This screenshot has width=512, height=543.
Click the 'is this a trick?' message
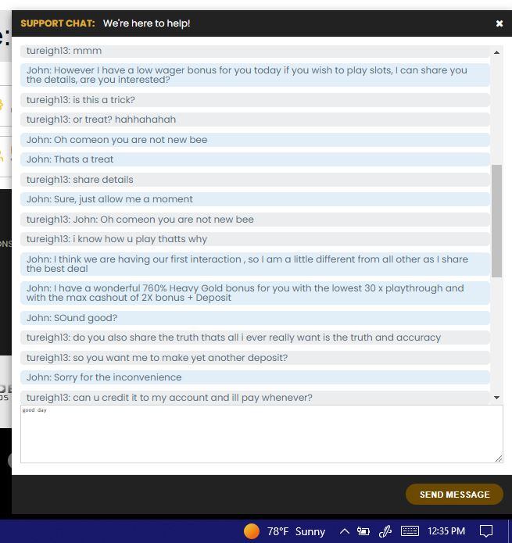point(255,100)
